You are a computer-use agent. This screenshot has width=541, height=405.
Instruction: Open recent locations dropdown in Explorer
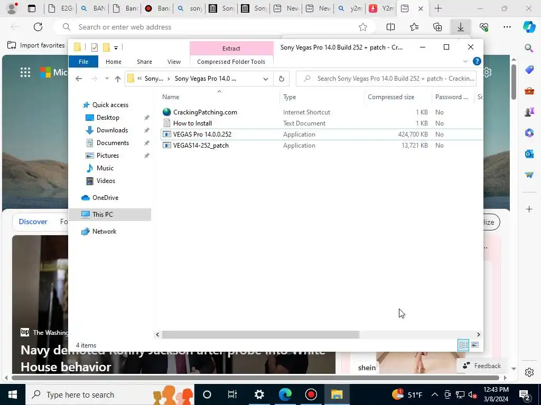[x=107, y=79]
